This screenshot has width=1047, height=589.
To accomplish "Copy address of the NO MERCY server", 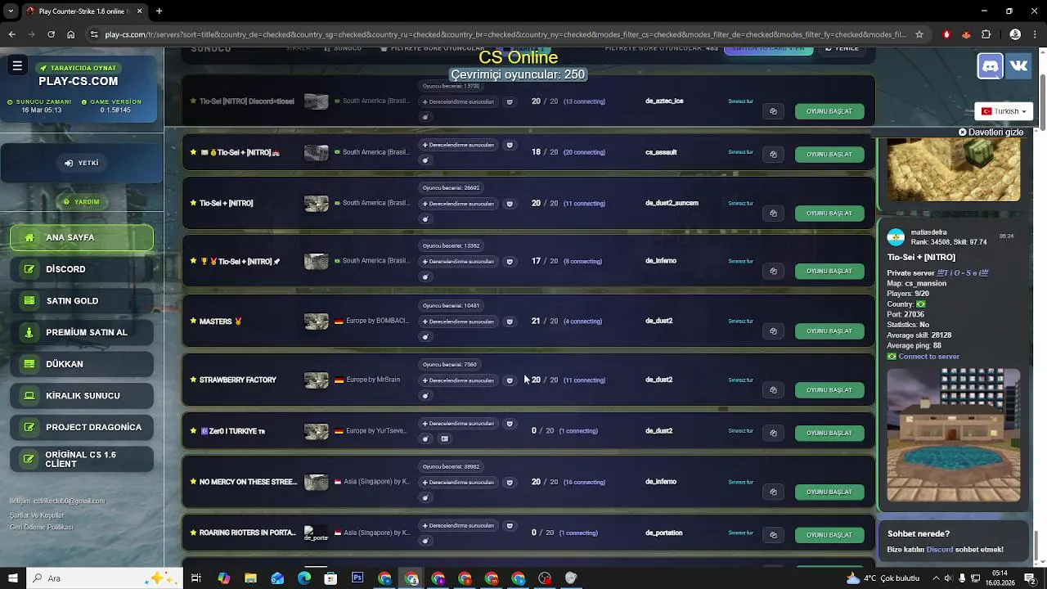I will tap(773, 492).
